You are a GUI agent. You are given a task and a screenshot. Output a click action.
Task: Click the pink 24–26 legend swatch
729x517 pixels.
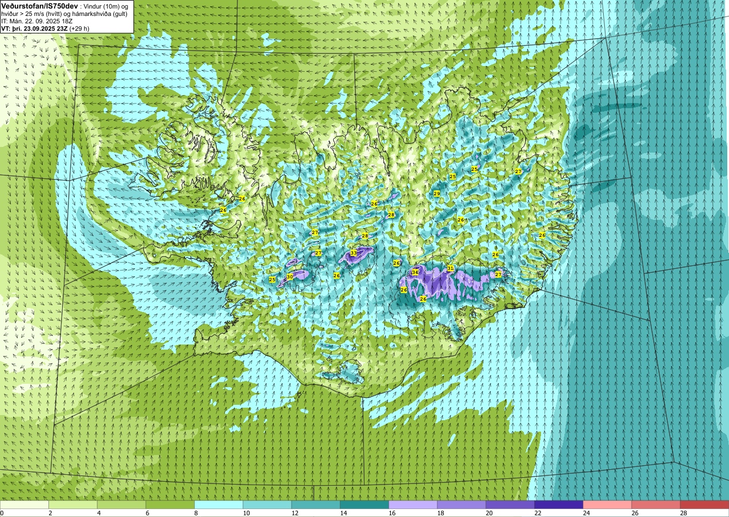pyautogui.click(x=607, y=504)
